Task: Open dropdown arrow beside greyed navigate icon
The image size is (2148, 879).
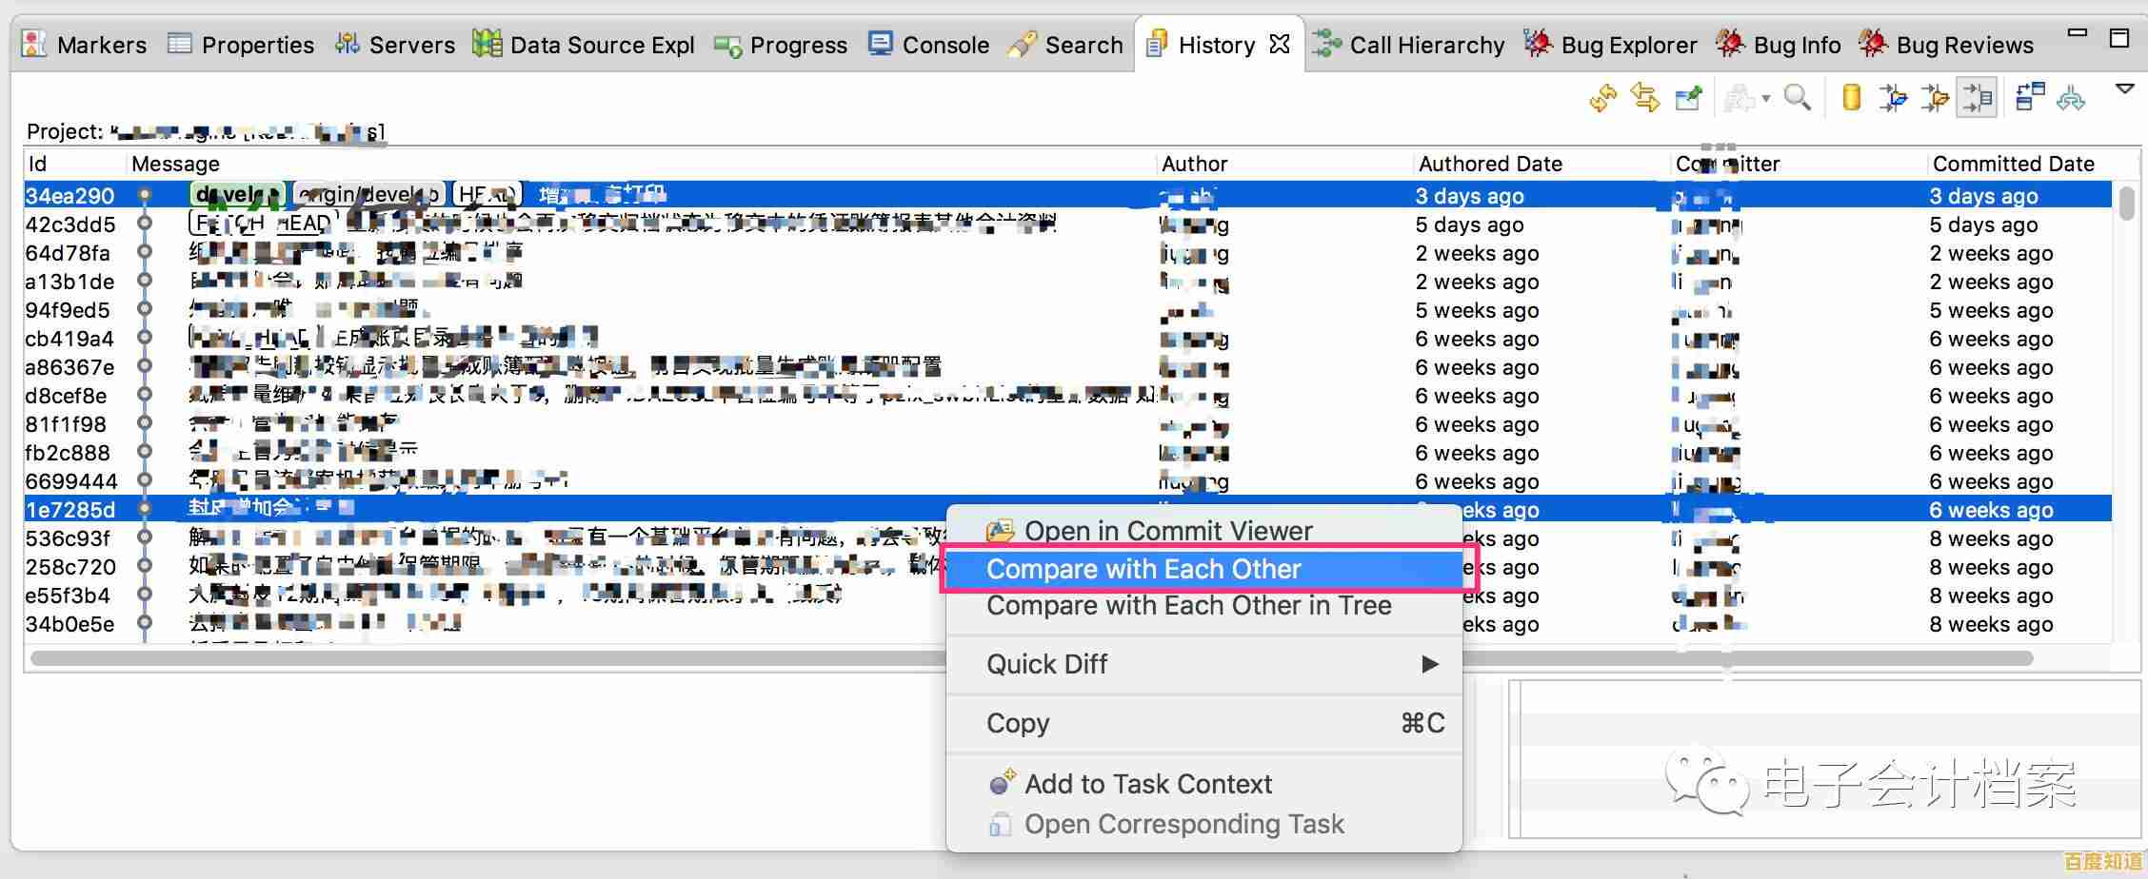Action: point(1765,99)
